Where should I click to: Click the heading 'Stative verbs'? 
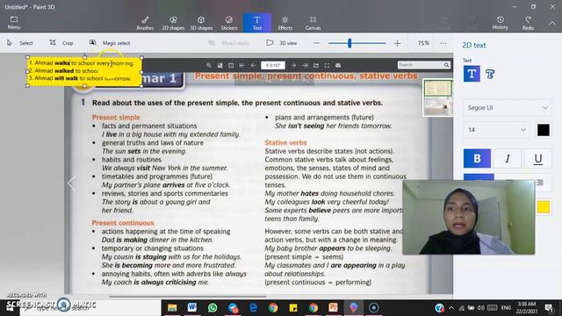click(x=285, y=142)
